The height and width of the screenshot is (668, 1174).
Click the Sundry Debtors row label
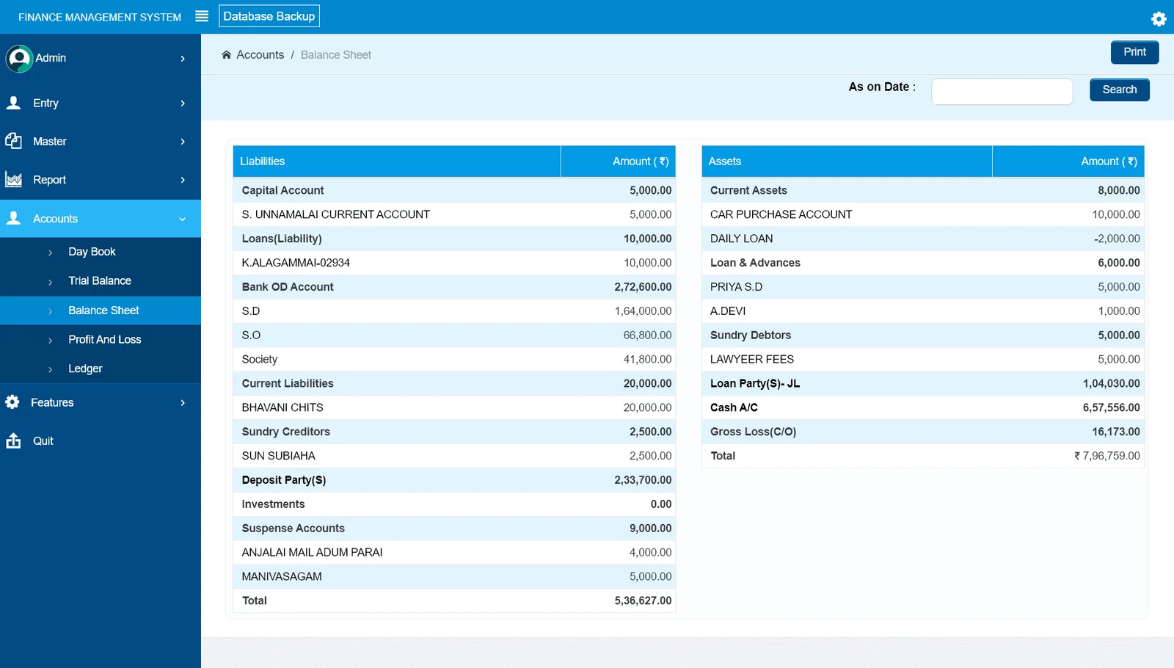tap(751, 335)
